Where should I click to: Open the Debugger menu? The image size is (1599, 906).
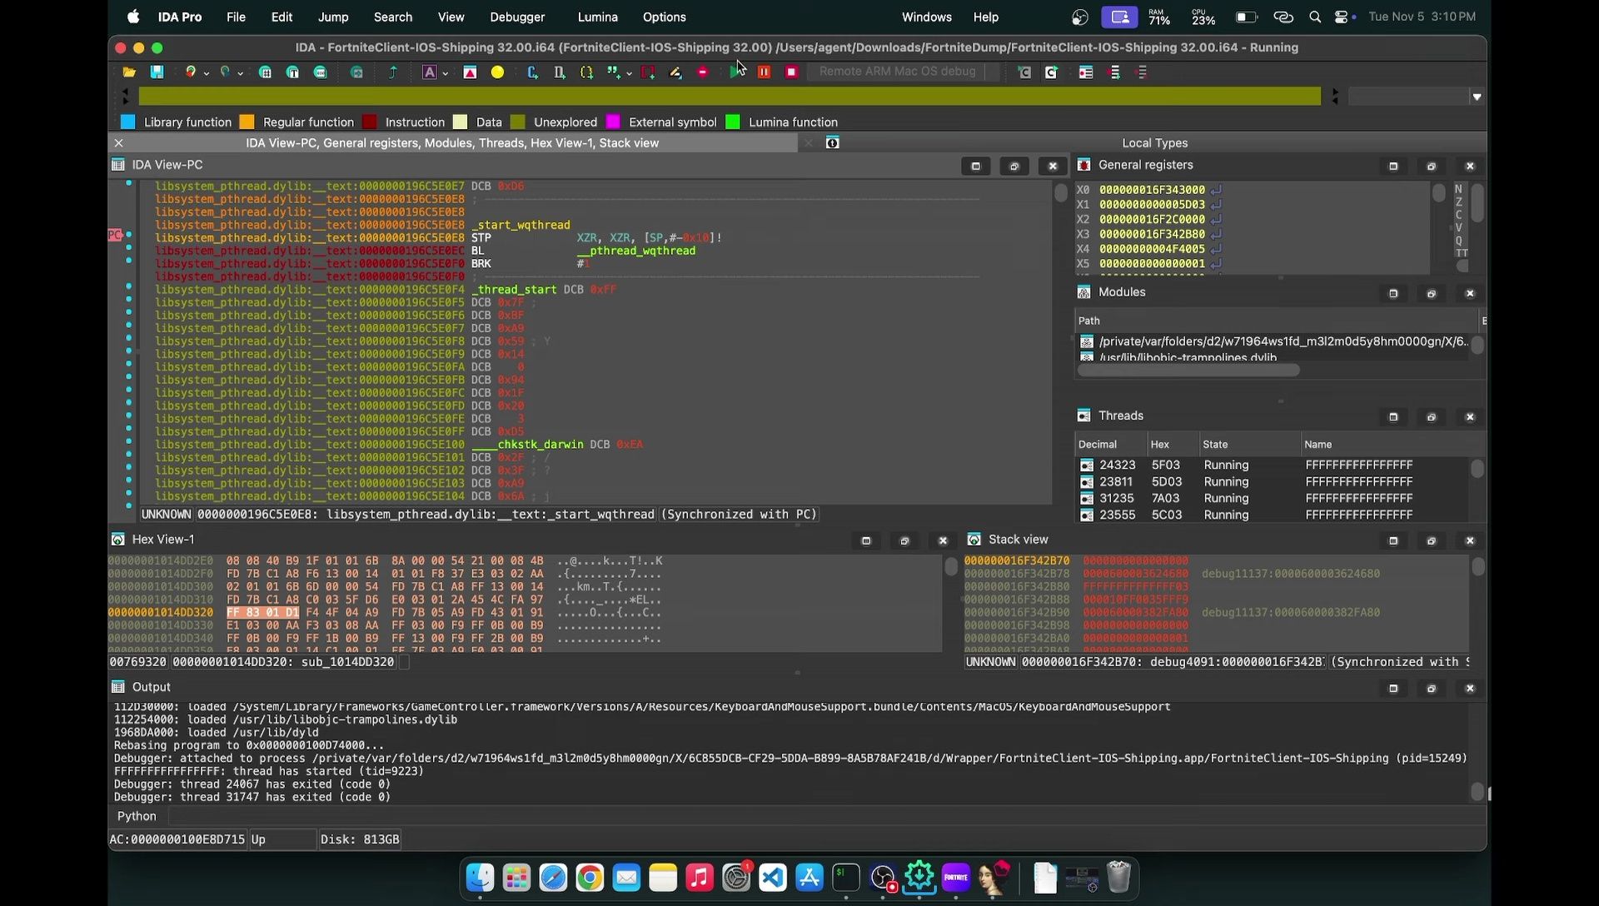point(516,17)
